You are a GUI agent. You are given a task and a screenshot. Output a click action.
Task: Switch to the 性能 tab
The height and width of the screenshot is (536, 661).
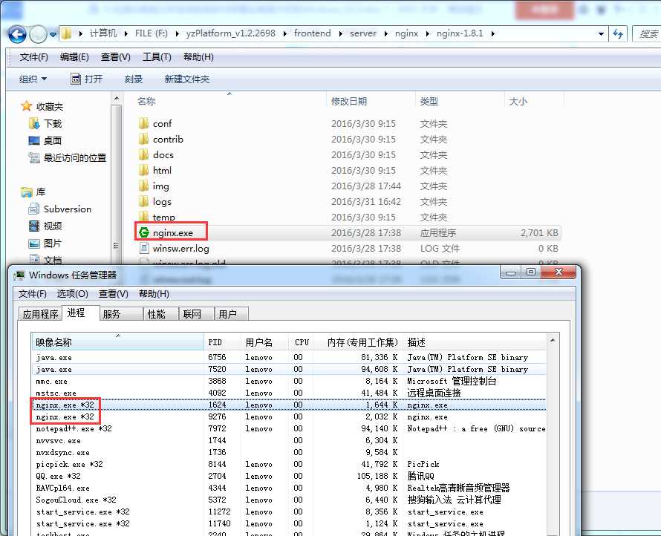tap(160, 314)
